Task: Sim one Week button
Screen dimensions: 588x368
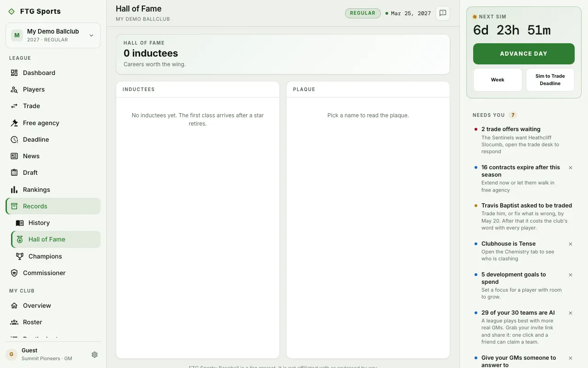Action: click(498, 80)
